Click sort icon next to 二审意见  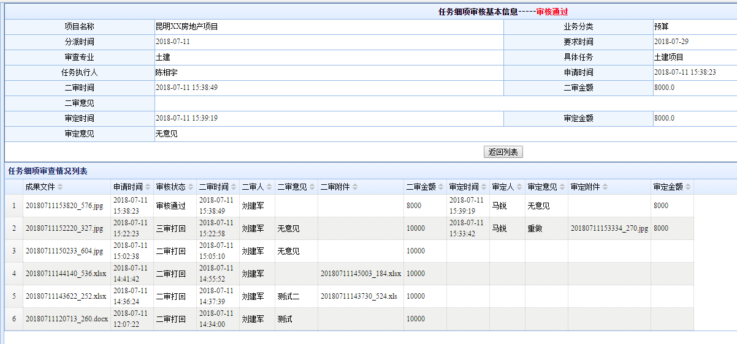click(311, 187)
